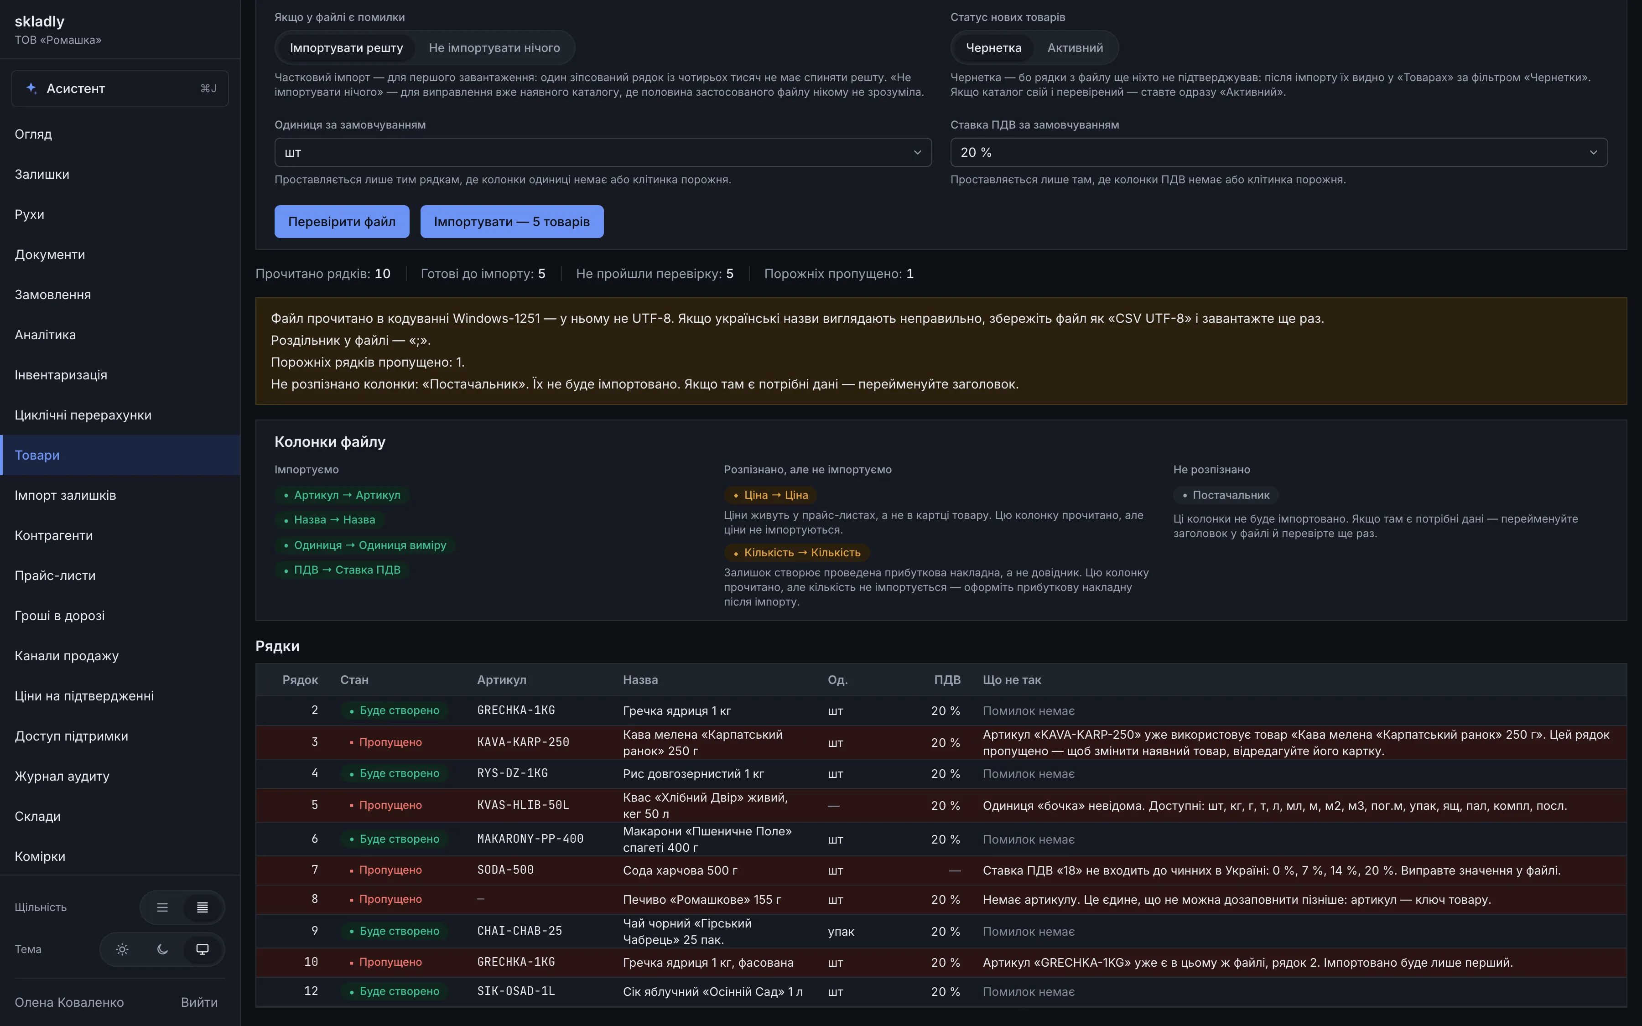Viewport: 1642px width, 1026px height.
Task: Click «Кількість → Кількість» chip
Action: [x=796, y=553]
